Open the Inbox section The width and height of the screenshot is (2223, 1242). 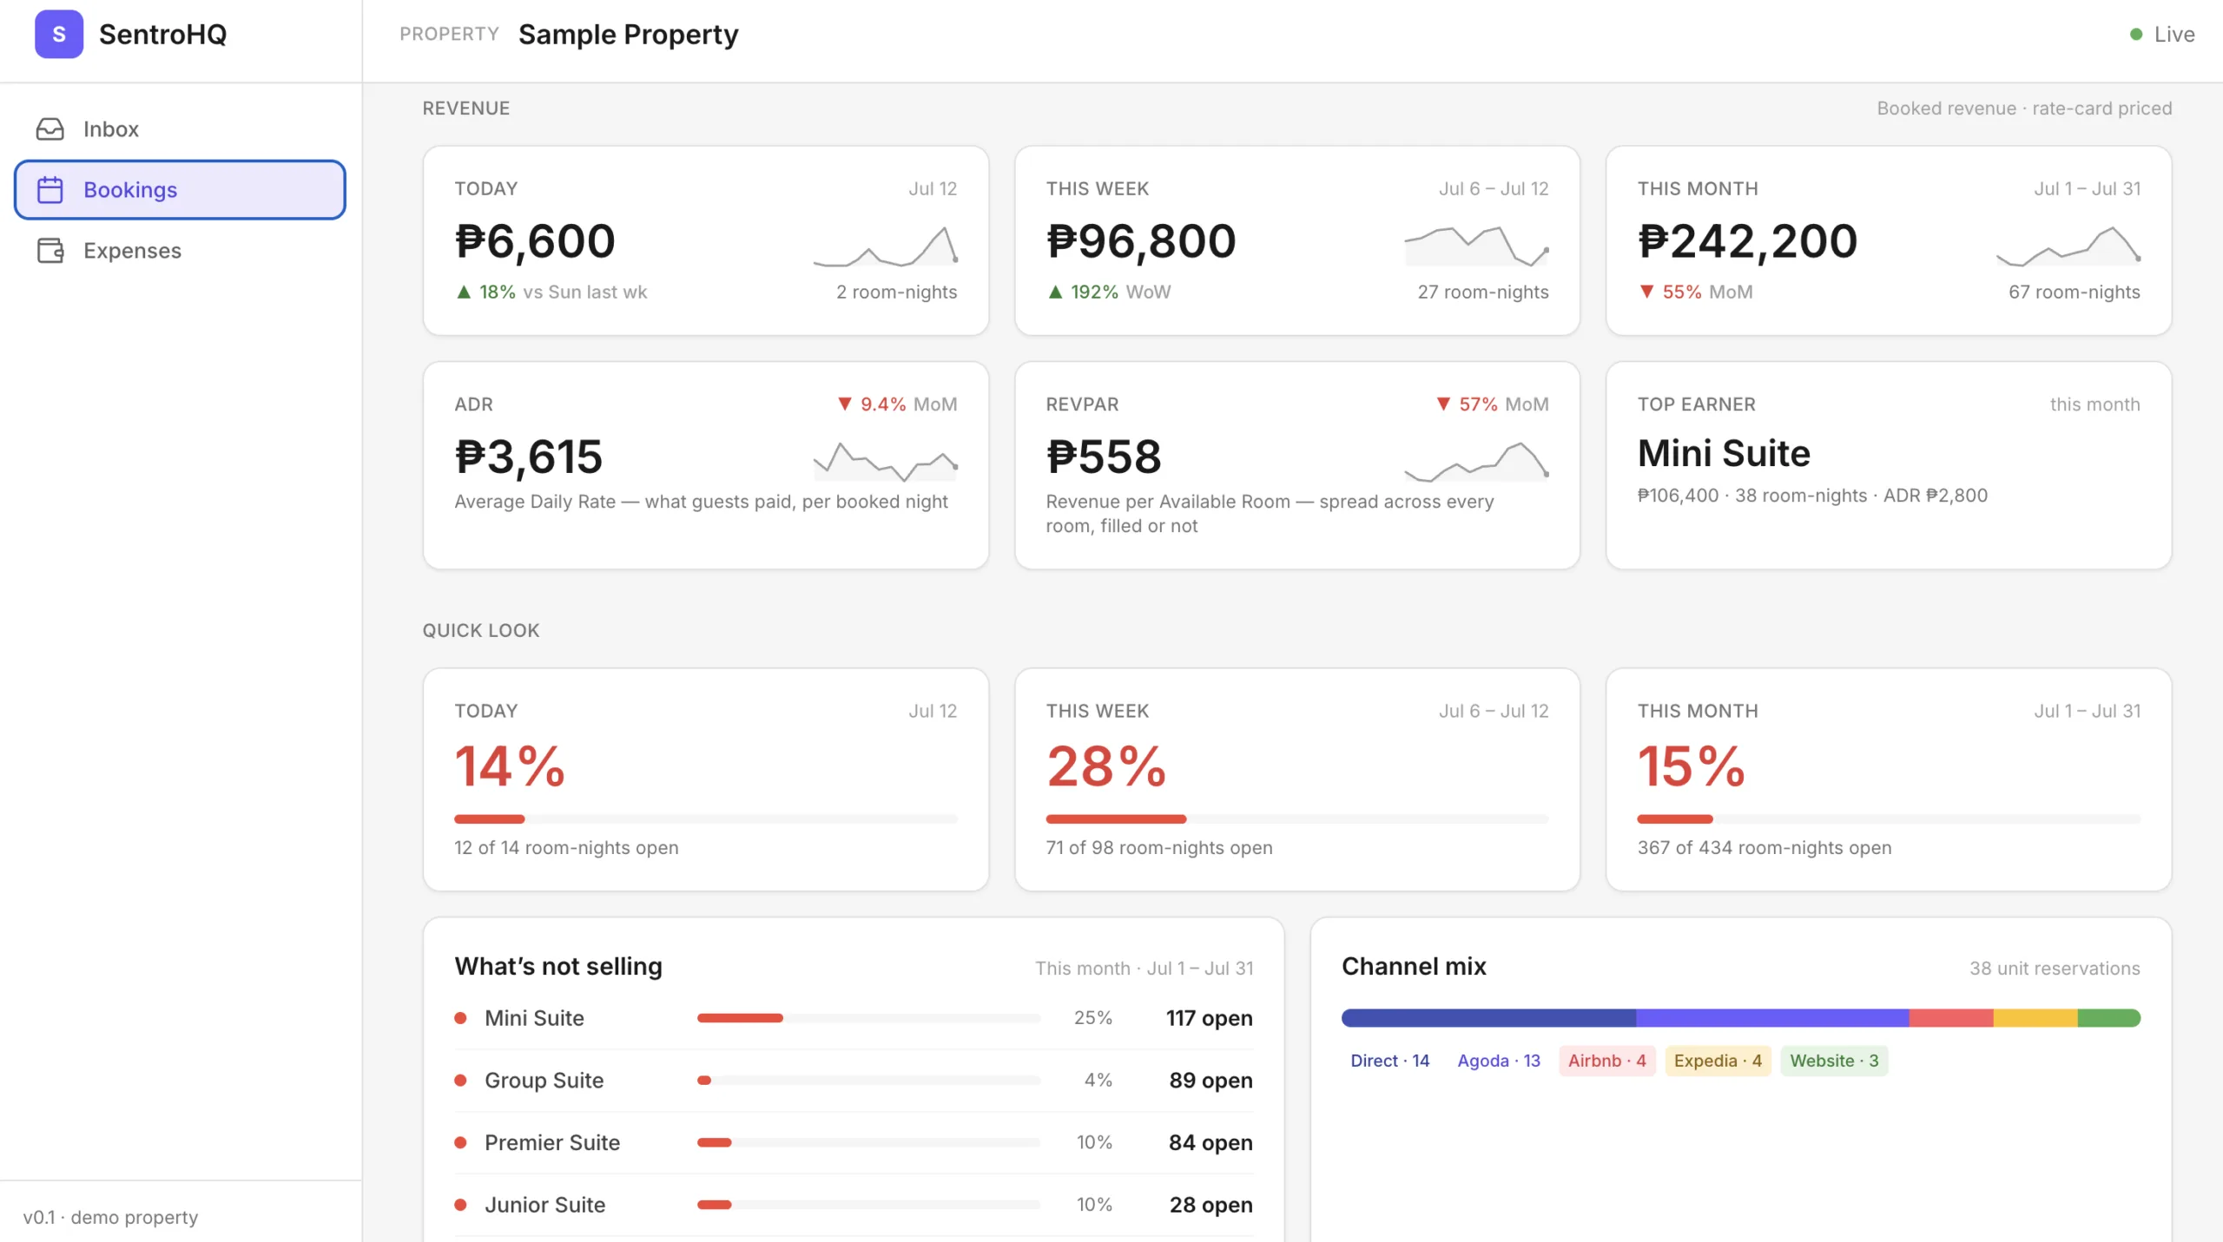tap(180, 129)
